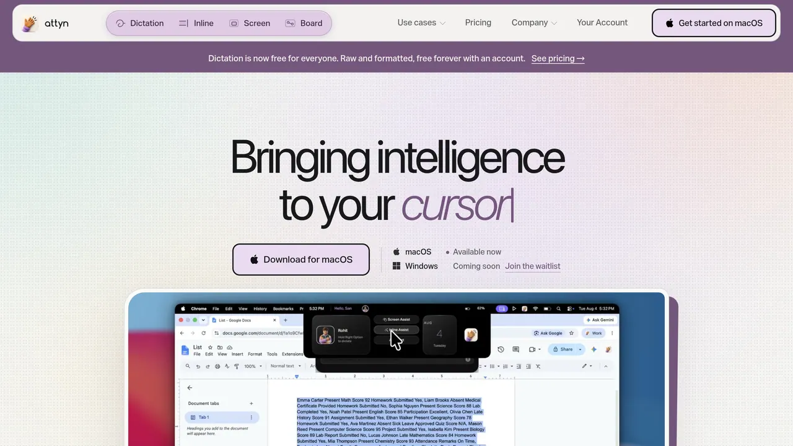Image resolution: width=793 pixels, height=446 pixels.
Task: Click the attyn hand icon in overlay
Action: click(471, 334)
